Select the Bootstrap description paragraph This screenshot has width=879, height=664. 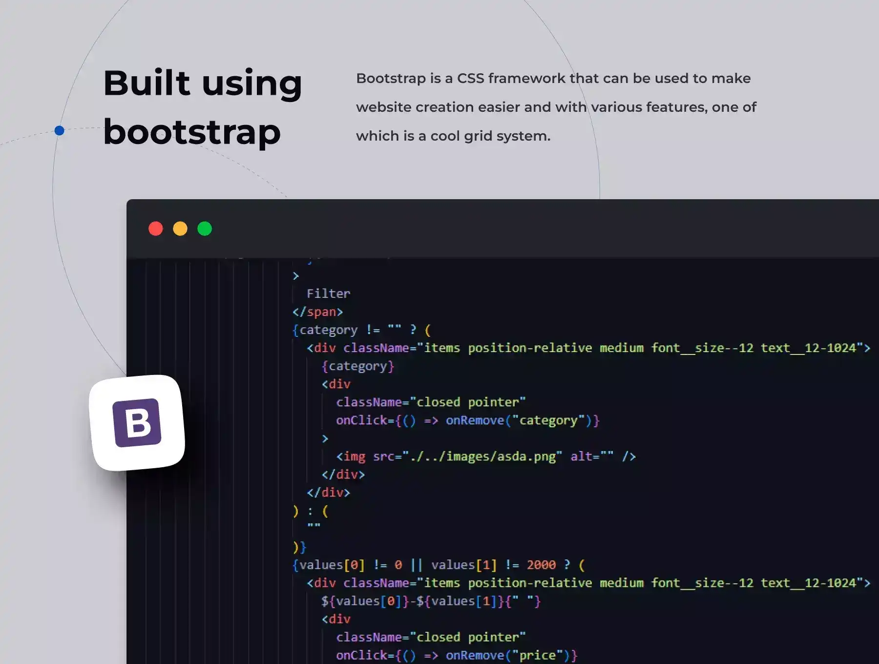pyautogui.click(x=556, y=107)
